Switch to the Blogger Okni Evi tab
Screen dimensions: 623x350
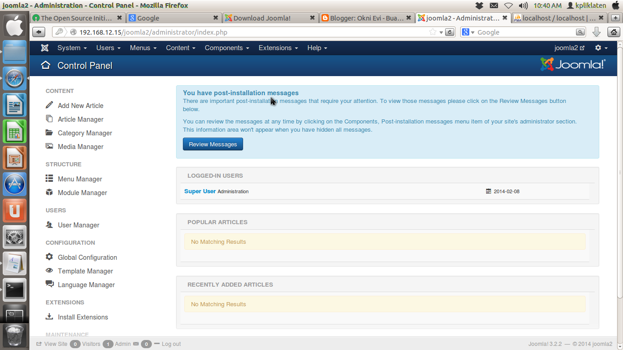click(366, 18)
